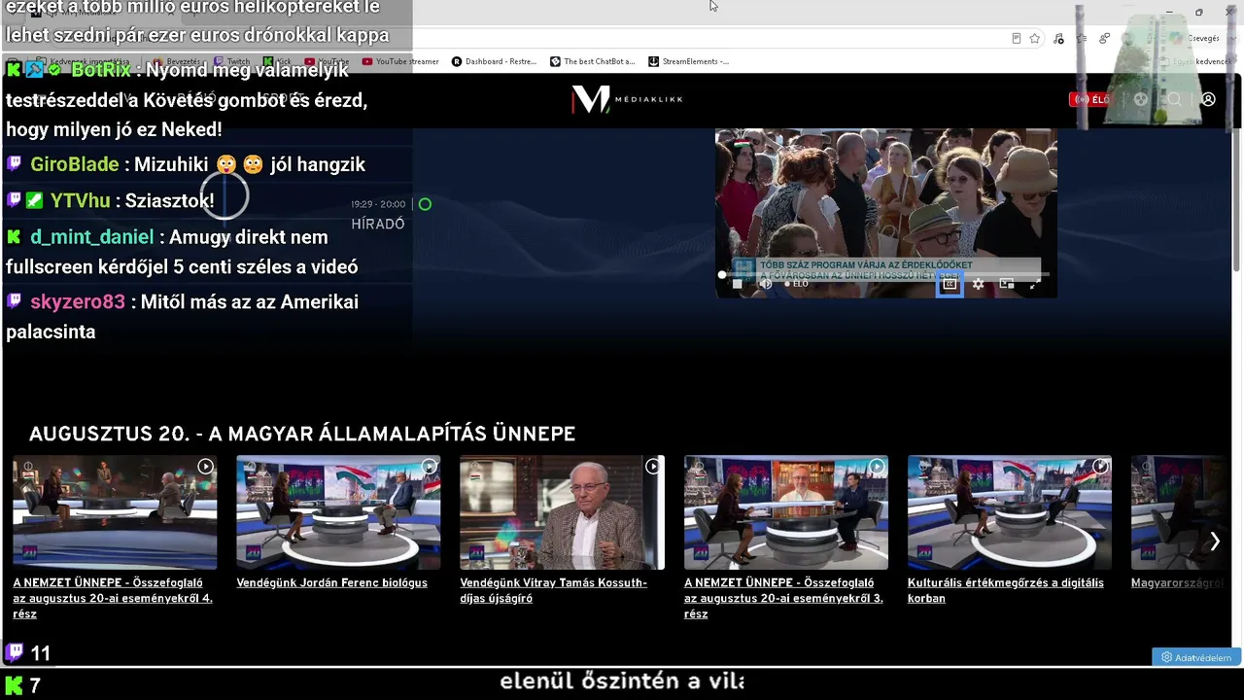
Task: Open the reader view icon in address bar
Action: point(1016,39)
